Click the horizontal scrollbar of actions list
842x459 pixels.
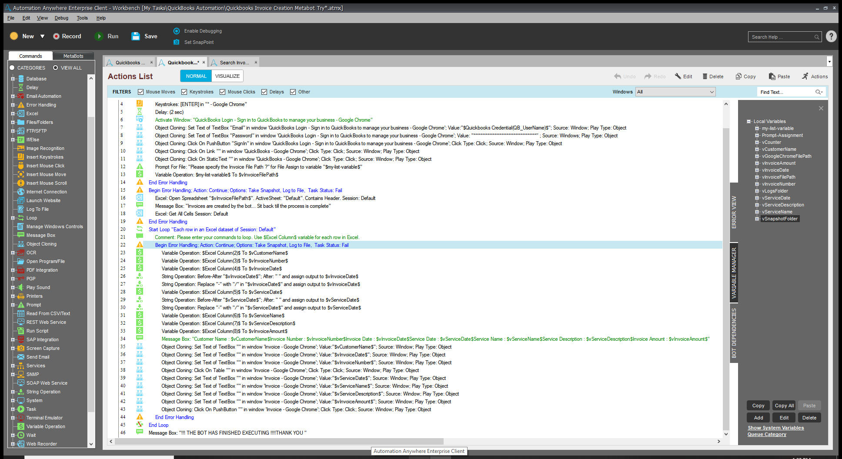coord(278,441)
